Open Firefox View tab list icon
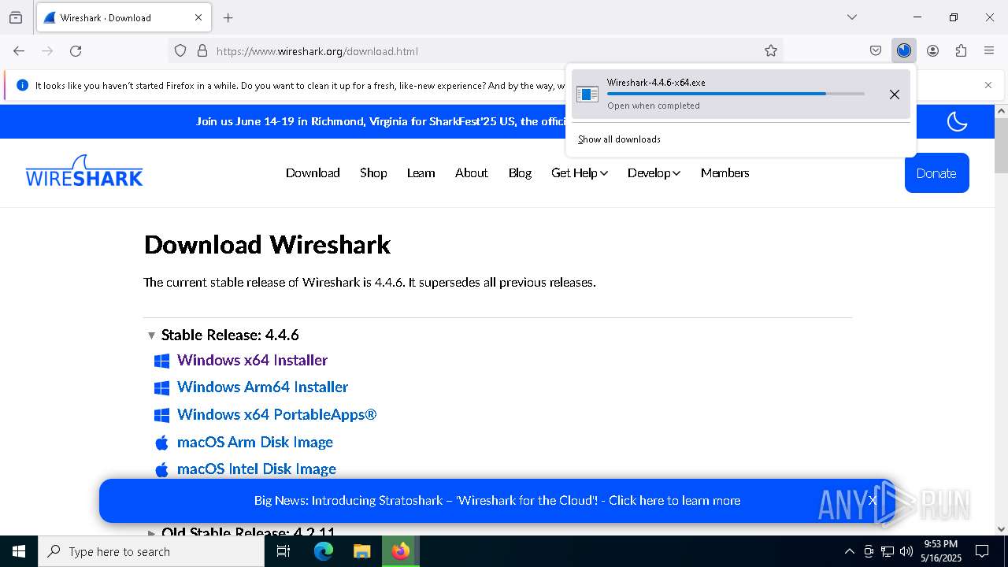Screen dimensions: 1008x567 point(16,17)
